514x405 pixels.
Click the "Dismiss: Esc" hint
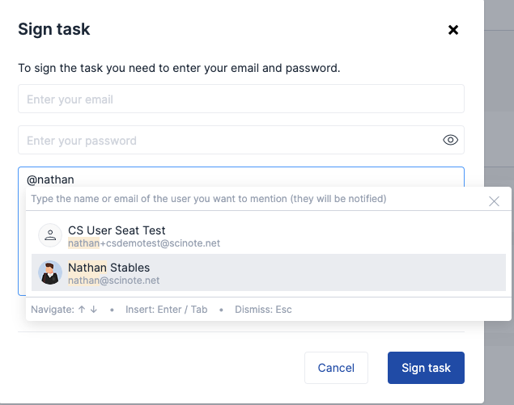(263, 310)
